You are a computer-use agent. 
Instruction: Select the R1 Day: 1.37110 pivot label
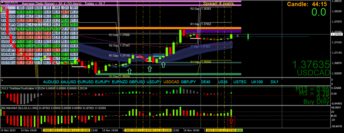tap(119, 56)
